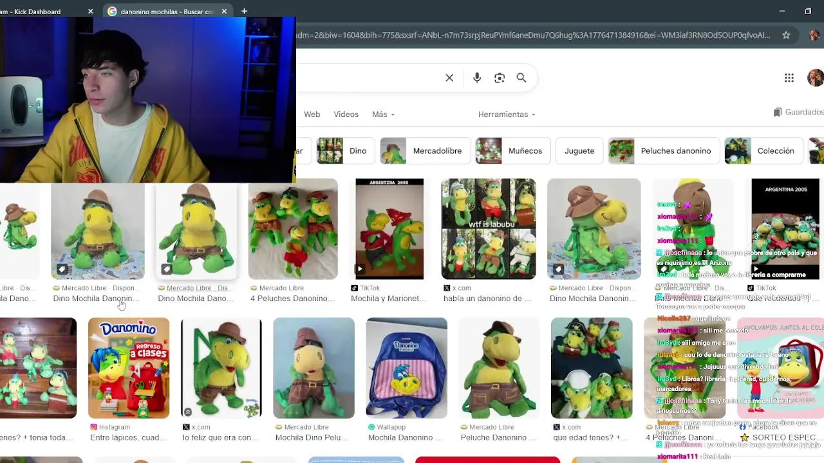Viewport: 824px width, 463px height.
Task: Bookmark this page with the star icon
Action: click(x=786, y=35)
